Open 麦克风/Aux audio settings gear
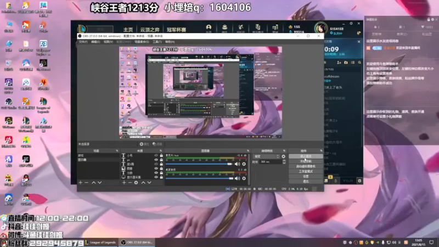Viewport: 439px width, 247px height. click(244, 164)
